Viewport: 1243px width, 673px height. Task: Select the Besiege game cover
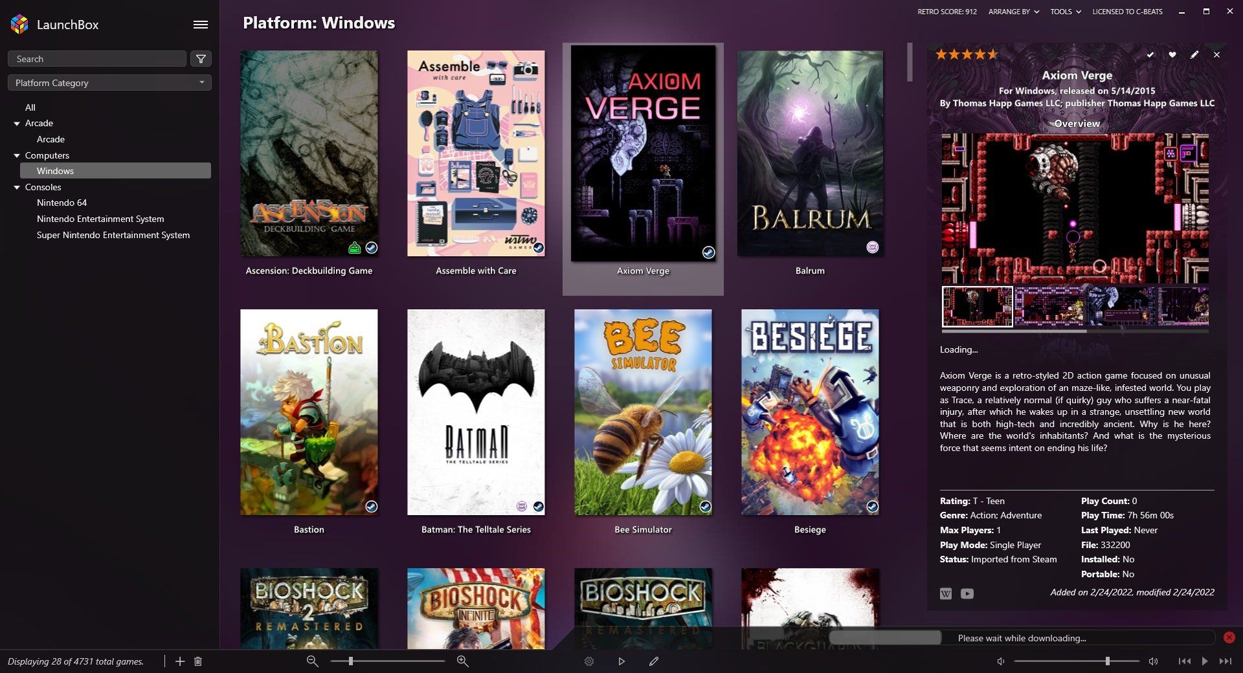tap(810, 412)
